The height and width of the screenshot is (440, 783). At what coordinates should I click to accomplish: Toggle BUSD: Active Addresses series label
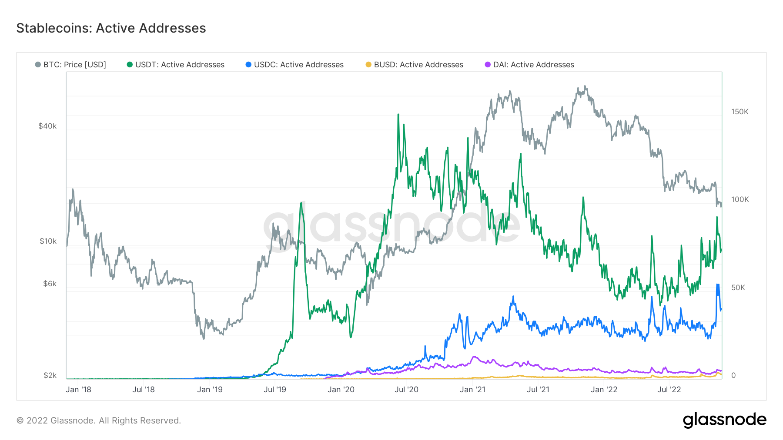pyautogui.click(x=418, y=65)
